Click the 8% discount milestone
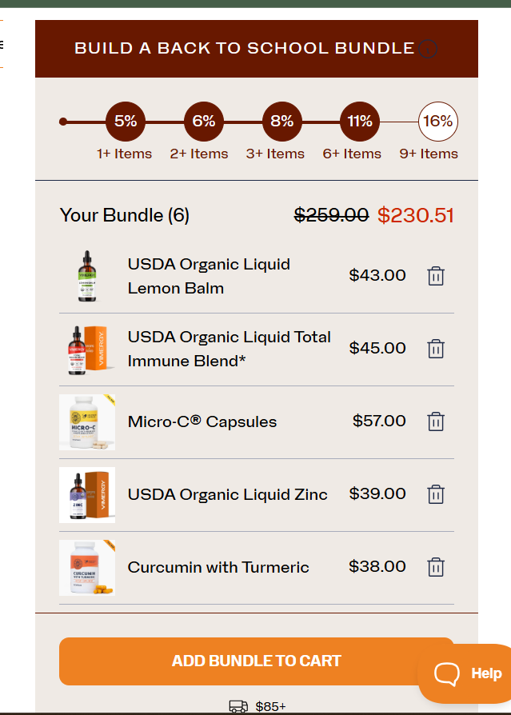The width and height of the screenshot is (511, 715). [281, 122]
